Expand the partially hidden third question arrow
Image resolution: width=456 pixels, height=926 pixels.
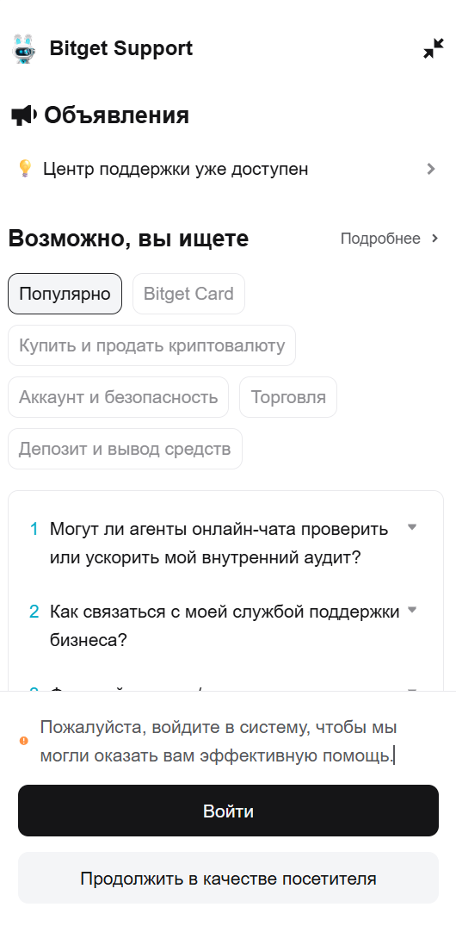click(412, 689)
